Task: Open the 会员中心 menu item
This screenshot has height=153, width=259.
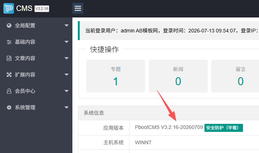Action: pos(36,91)
